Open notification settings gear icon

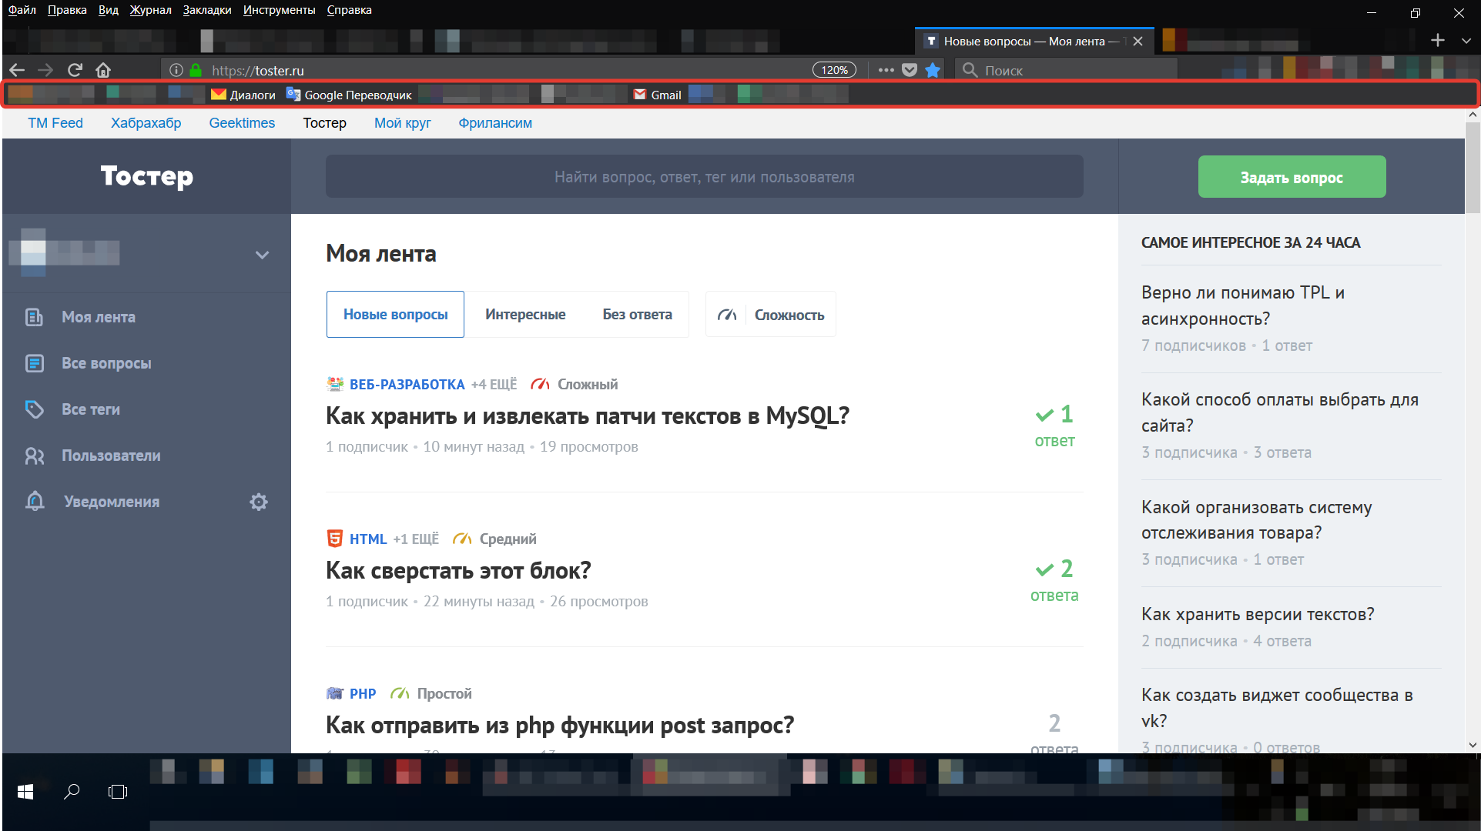[x=259, y=502]
